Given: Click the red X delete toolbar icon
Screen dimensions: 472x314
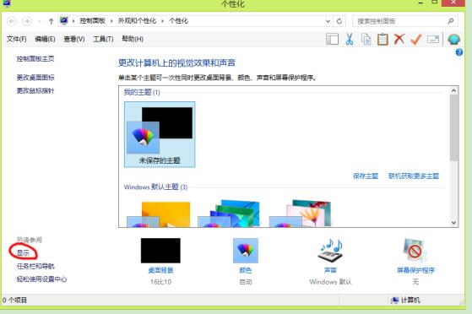Looking at the screenshot, I should [399, 39].
